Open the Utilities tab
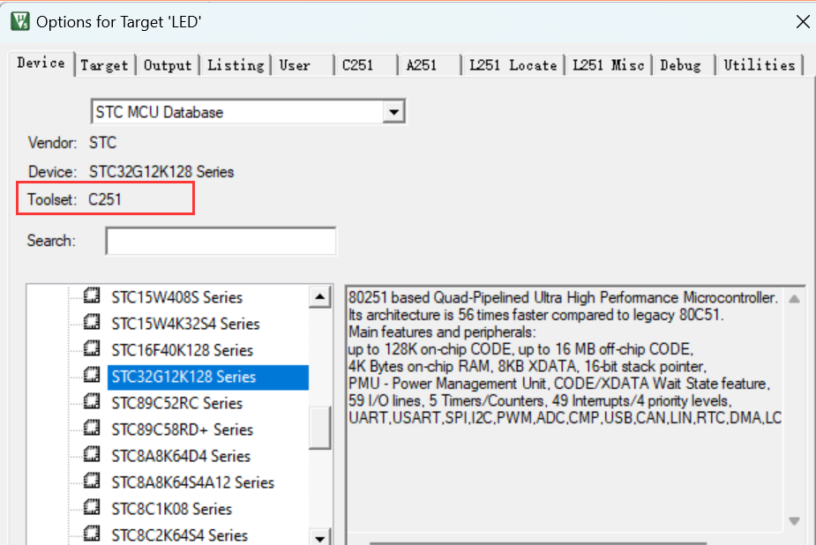The image size is (816, 545). tap(760, 65)
